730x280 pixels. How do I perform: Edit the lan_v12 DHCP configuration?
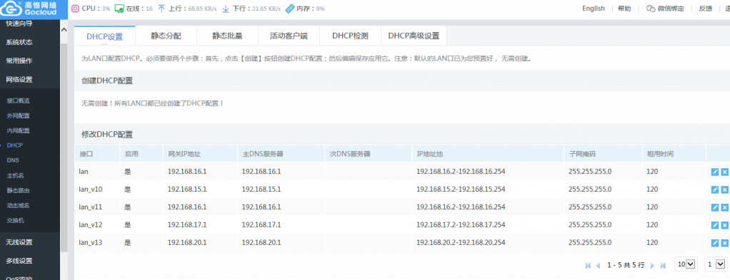[715, 224]
